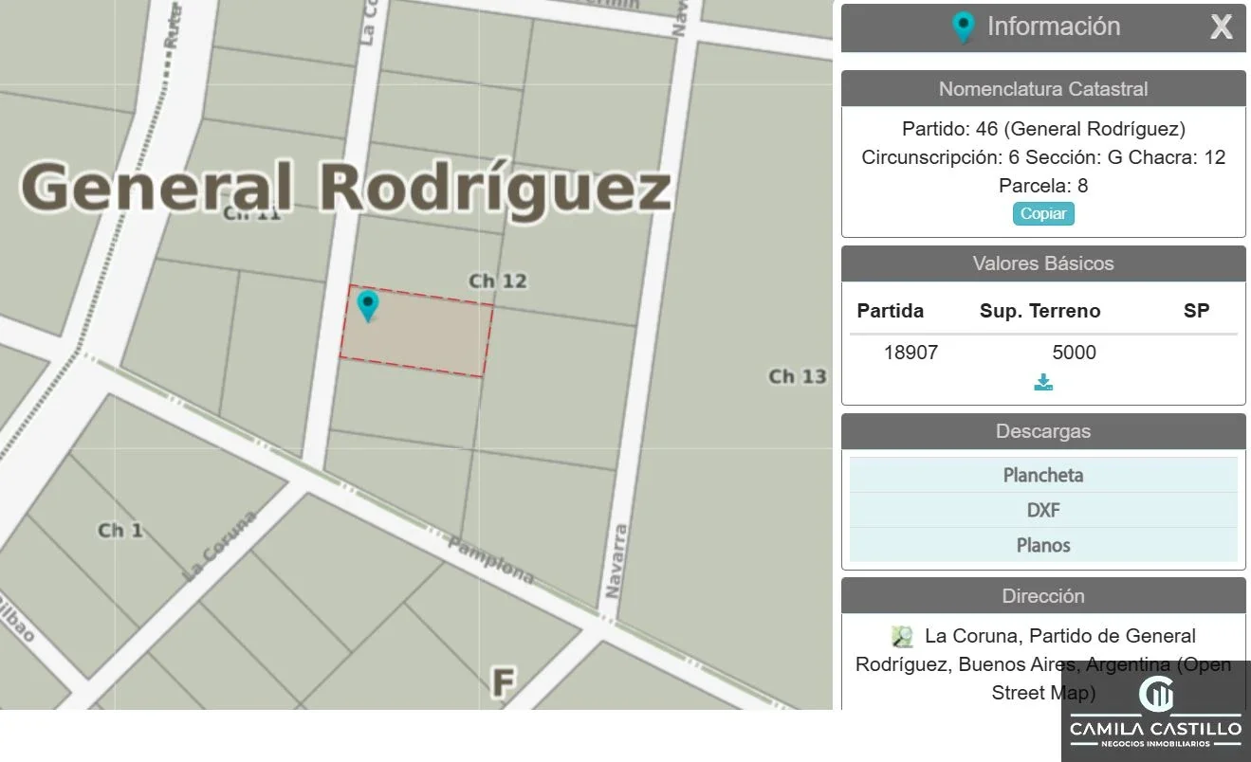Click the map icon beside the La Coruna address
This screenshot has height=762, width=1251.
click(902, 636)
